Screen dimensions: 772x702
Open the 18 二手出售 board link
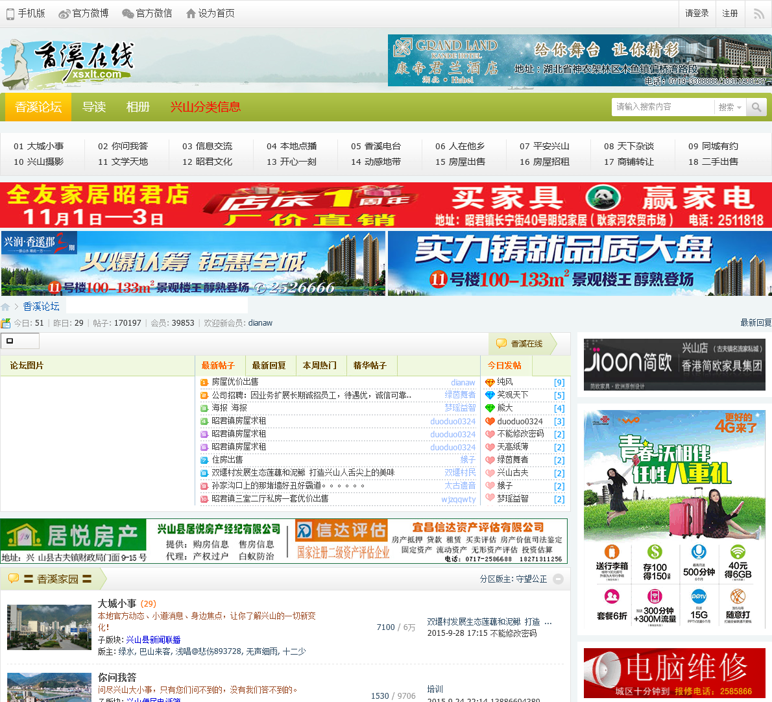[x=714, y=162]
